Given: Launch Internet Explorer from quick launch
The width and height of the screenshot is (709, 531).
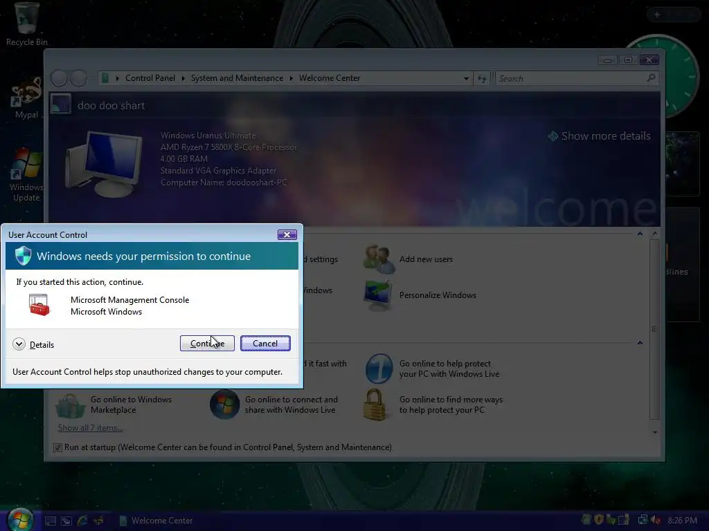Looking at the screenshot, I should (x=82, y=521).
